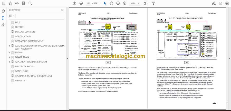This screenshot has height=111, width=231.
Task: Click the upload to cloud icon
Action: 17,3
